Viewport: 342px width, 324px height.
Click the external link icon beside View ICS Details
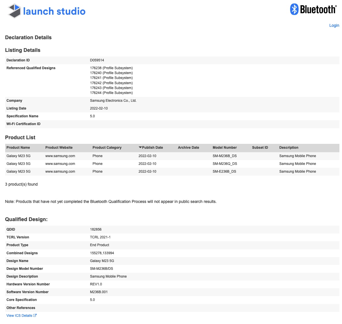[x=35, y=315]
